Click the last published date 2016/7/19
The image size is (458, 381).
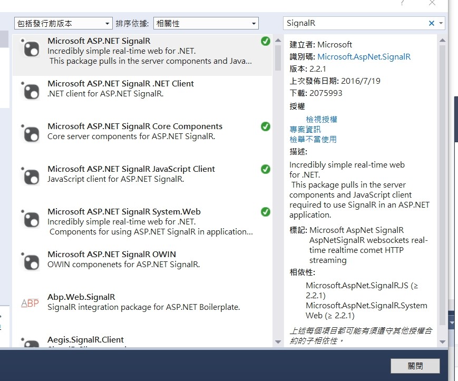tap(360, 81)
